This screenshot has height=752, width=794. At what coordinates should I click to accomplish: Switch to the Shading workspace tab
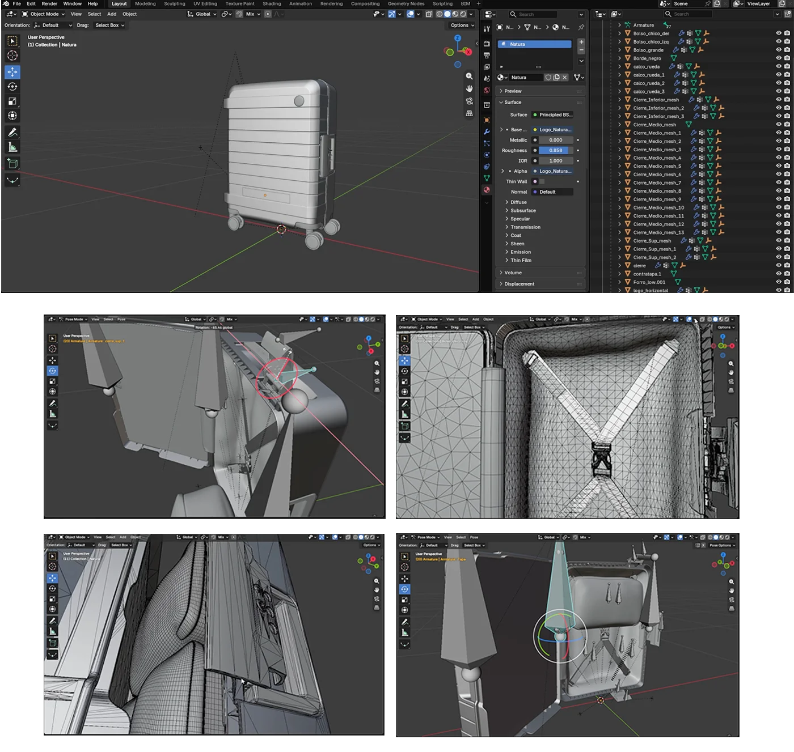272,4
